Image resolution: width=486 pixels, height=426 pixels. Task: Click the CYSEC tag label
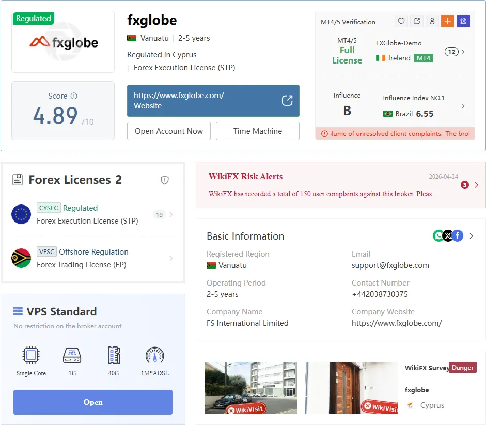[x=49, y=208]
